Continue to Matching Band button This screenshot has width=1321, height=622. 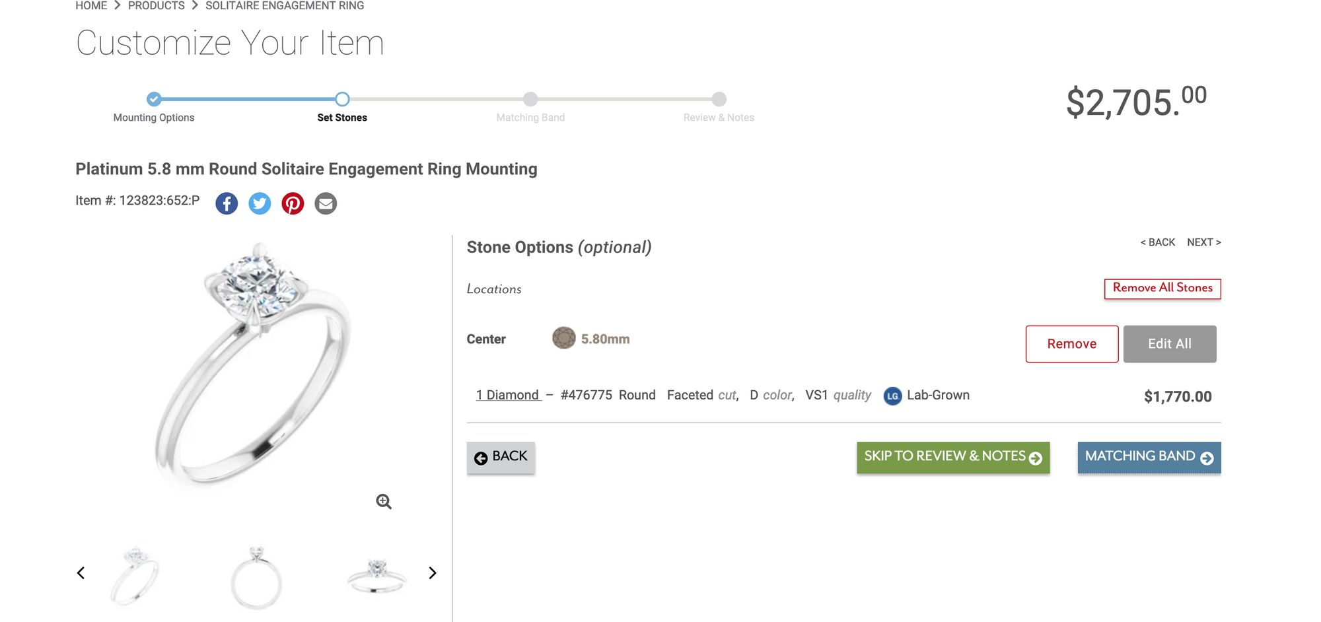[1149, 458]
